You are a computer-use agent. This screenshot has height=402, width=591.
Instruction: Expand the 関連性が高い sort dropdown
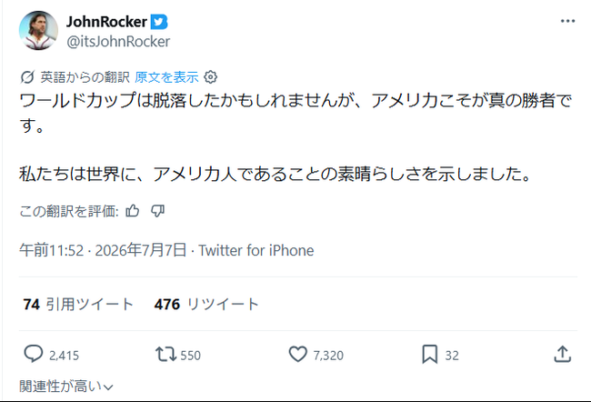pos(66,387)
